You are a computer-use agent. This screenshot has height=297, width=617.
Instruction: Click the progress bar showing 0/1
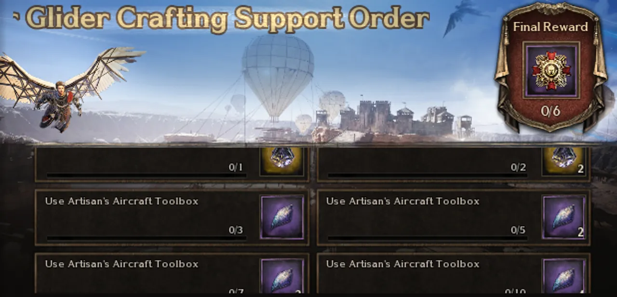coord(146,175)
